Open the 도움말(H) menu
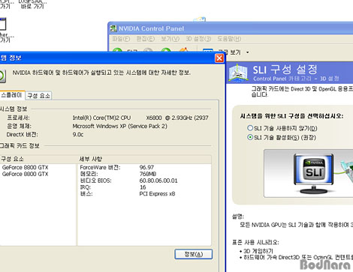Screen dimensions: 353x272 229,39
